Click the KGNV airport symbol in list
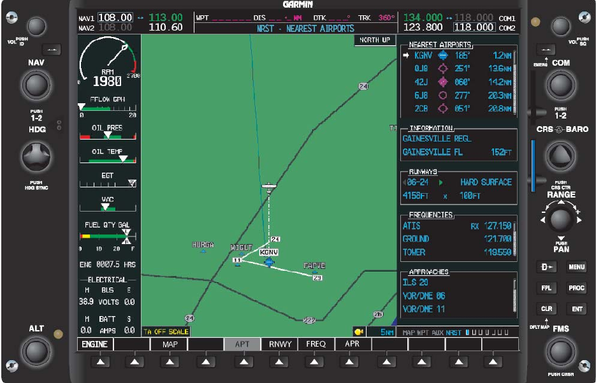Image resolution: width=596 pixels, height=383 pixels. tap(443, 55)
